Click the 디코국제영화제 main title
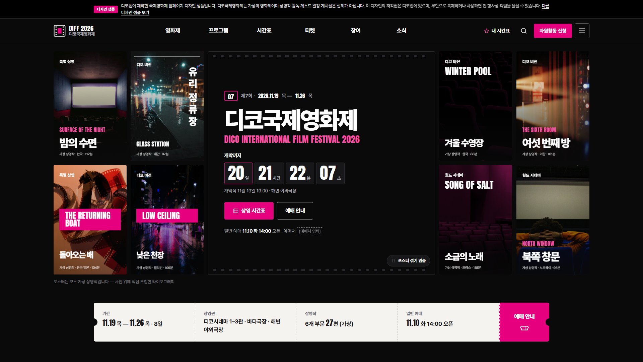The height and width of the screenshot is (362, 643). [x=291, y=120]
